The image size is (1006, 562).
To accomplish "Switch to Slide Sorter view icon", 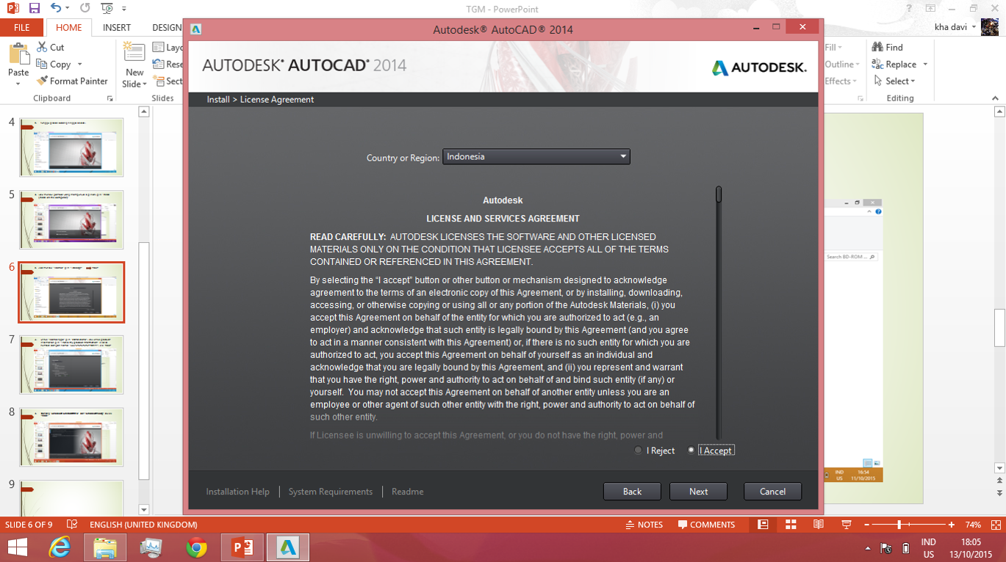I will click(x=791, y=524).
